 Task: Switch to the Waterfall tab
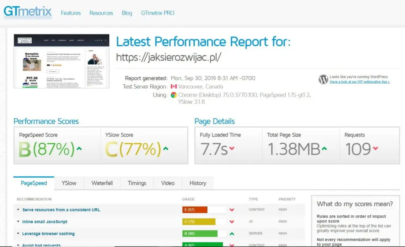102,183
